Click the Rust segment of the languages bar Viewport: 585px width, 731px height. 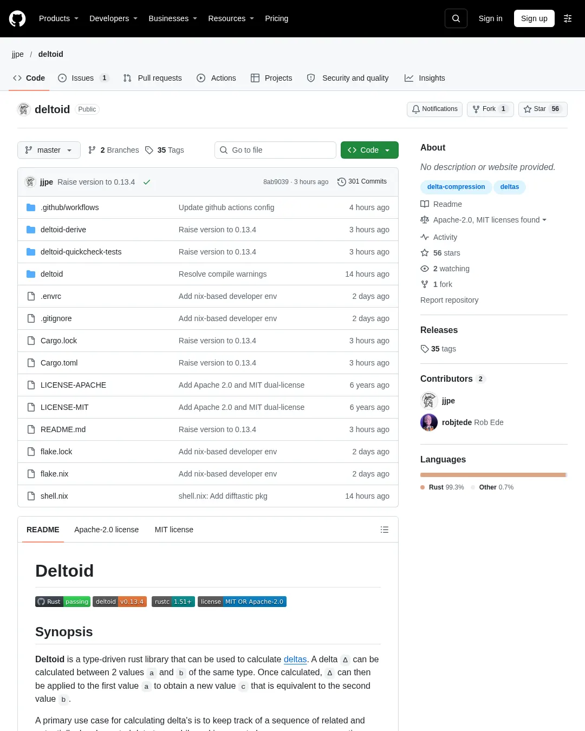click(493, 475)
